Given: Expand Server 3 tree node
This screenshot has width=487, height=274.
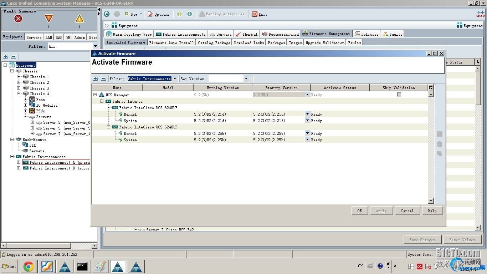Looking at the screenshot, I should click(x=32, y=122).
